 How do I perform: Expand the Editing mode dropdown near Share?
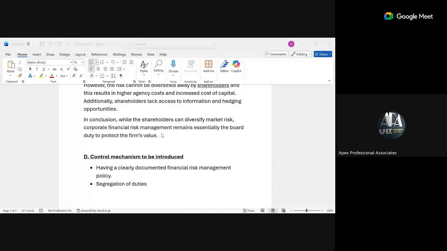pyautogui.click(x=301, y=54)
